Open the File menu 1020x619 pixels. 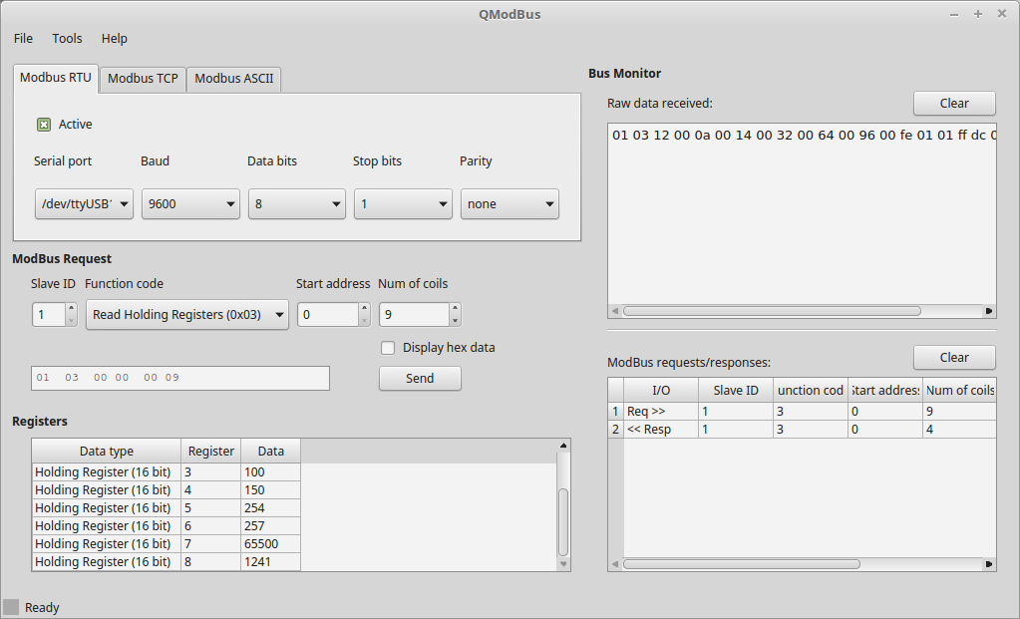pyautogui.click(x=23, y=38)
